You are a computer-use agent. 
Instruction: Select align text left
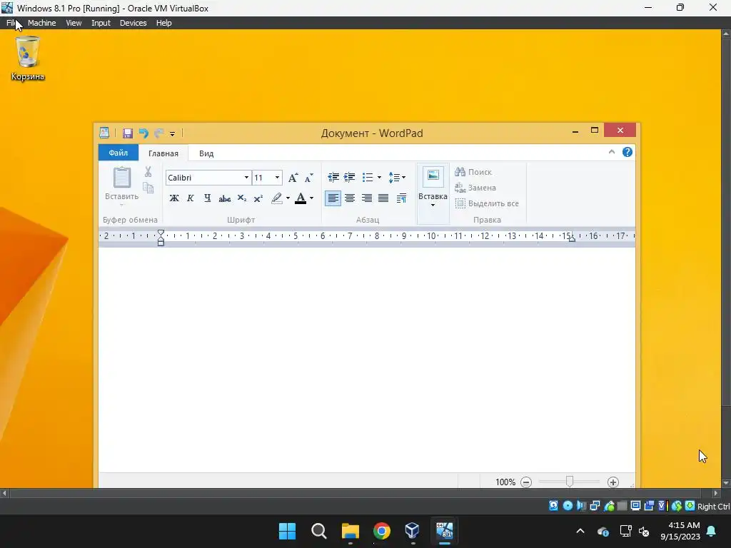333,198
